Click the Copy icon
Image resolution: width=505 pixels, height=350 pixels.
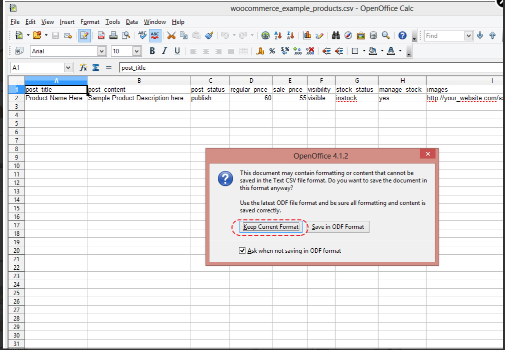point(184,36)
